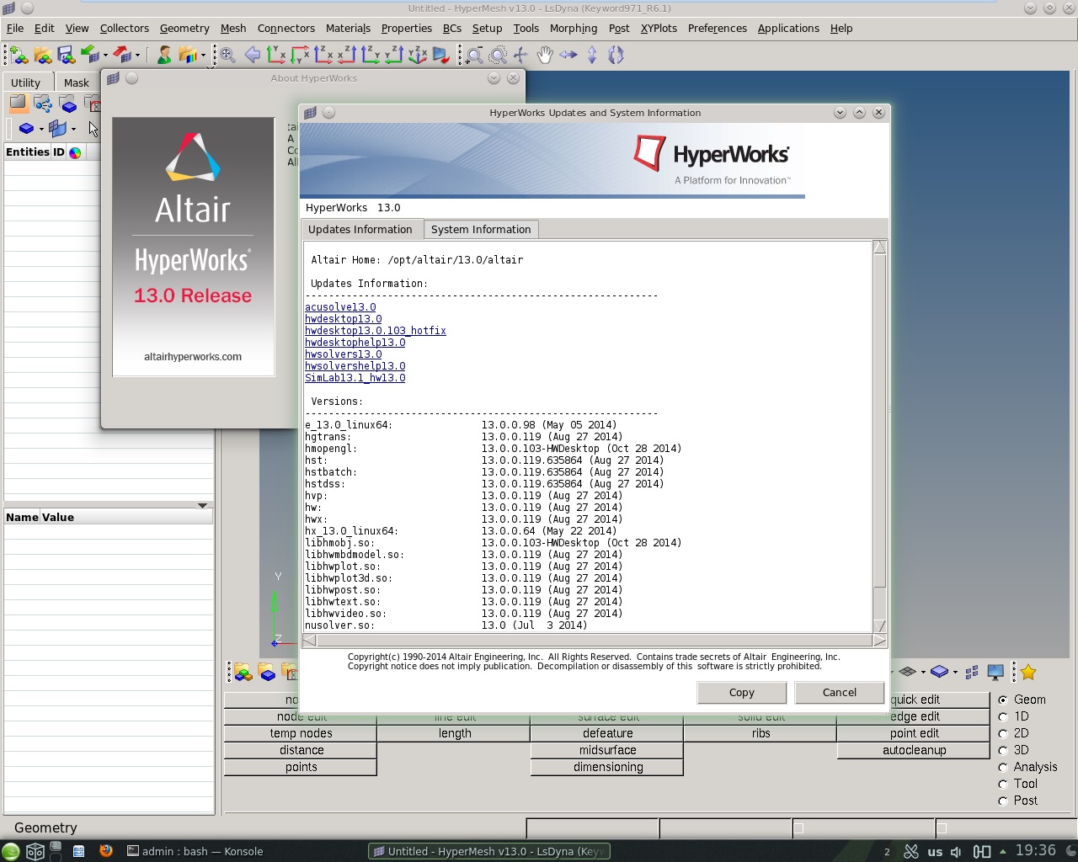Click the defeature panel button
The width and height of the screenshot is (1078, 862).
[607, 733]
